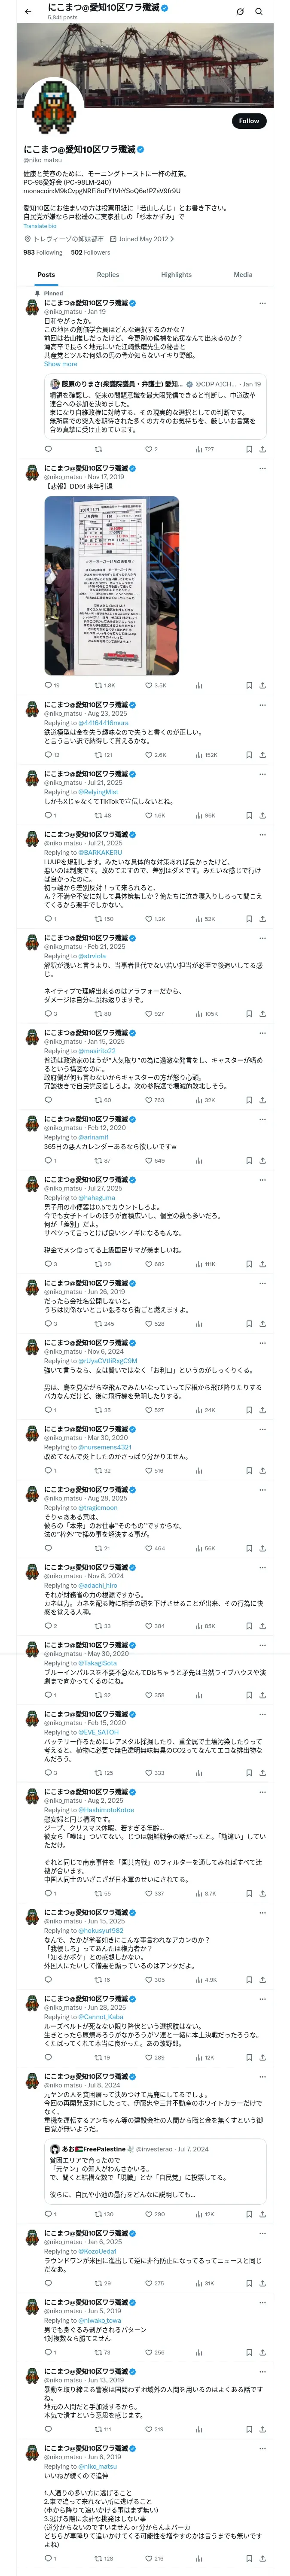Open more-options menu on Nov 17, 2019 post
Screen dimensions: 290x2576
click(263, 468)
